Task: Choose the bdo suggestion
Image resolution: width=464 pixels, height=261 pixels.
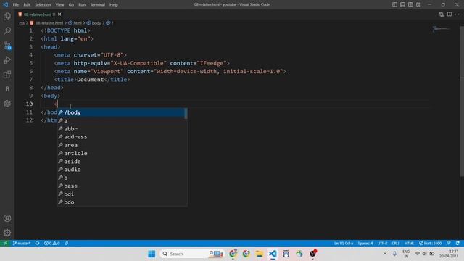Action: tap(122, 202)
